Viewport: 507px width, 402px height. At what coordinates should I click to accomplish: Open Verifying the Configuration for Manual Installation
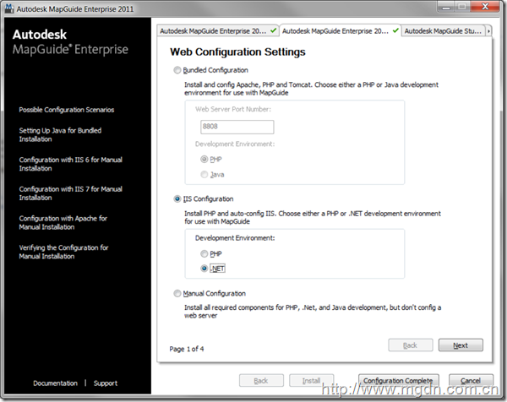(x=63, y=252)
